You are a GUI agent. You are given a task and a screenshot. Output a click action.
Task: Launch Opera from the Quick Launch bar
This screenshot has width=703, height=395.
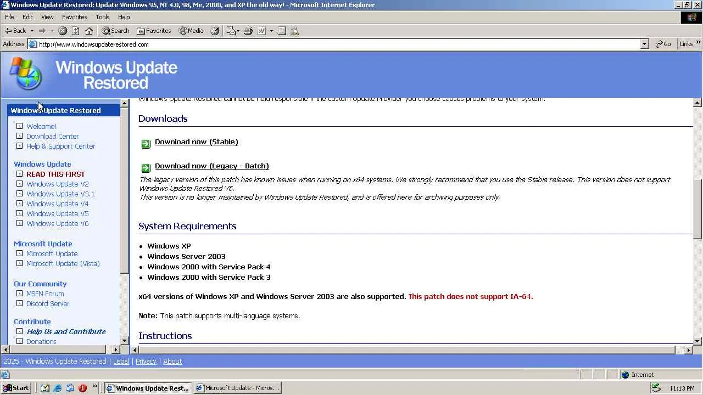82,388
